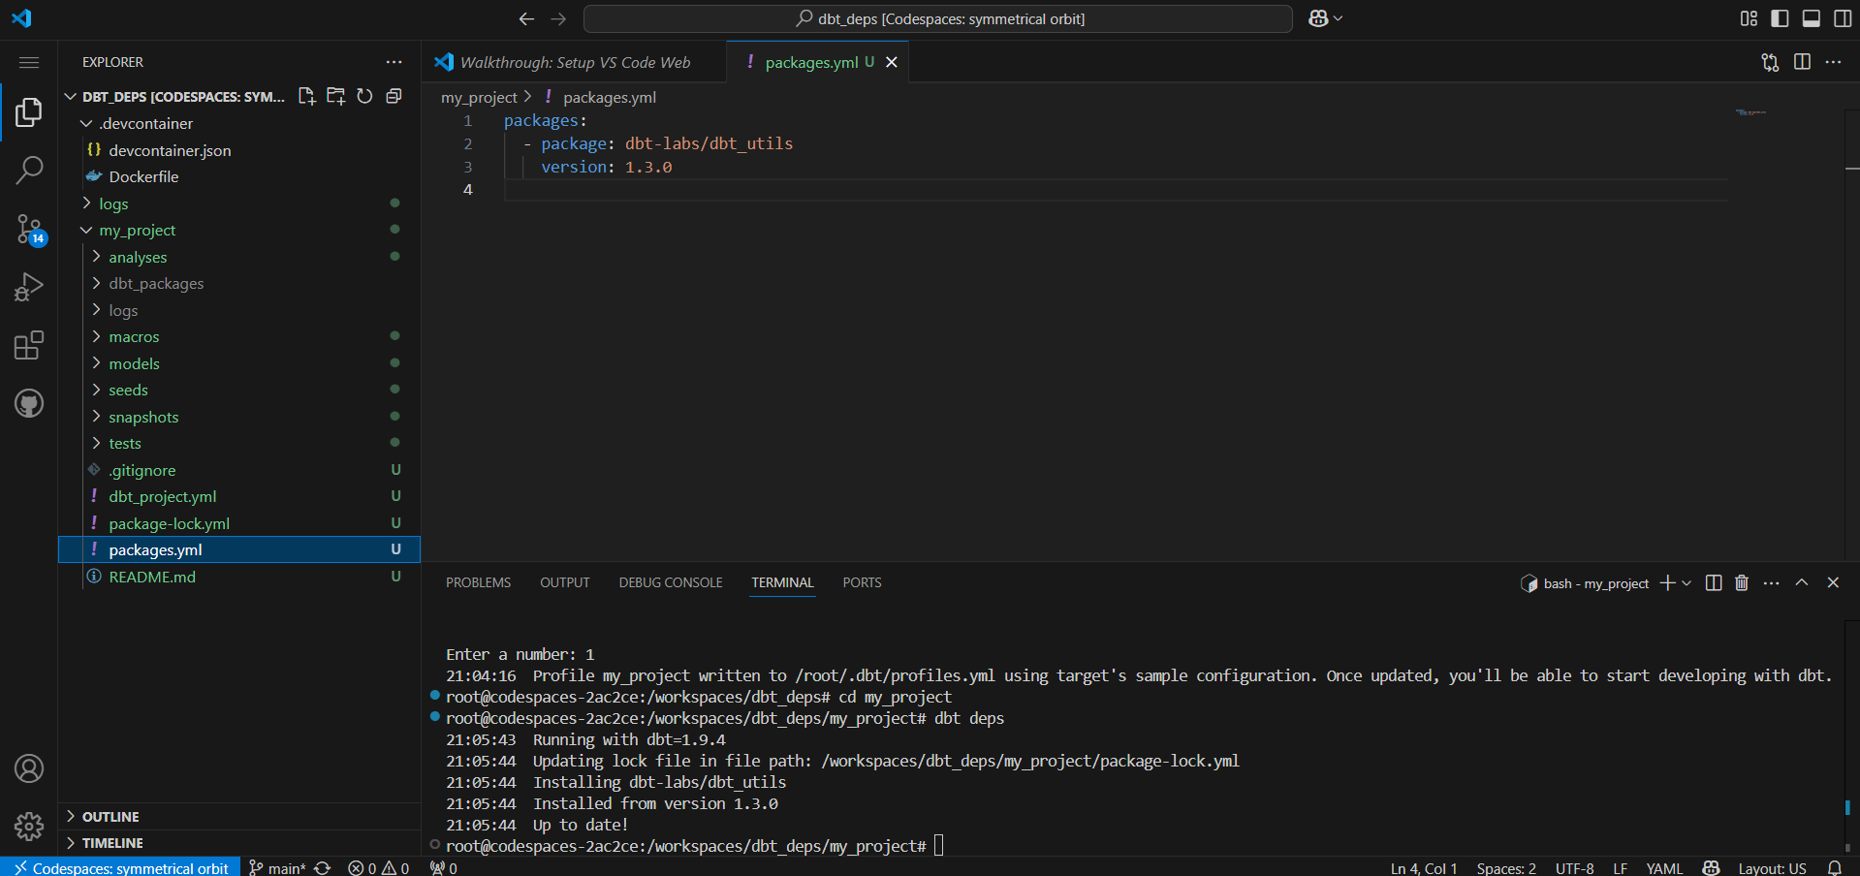Kill the terminal with trash icon
The height and width of the screenshot is (876, 1860).
coord(1742,582)
